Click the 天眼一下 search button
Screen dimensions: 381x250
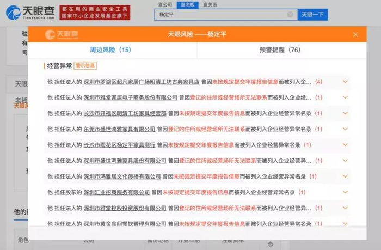pos(312,15)
